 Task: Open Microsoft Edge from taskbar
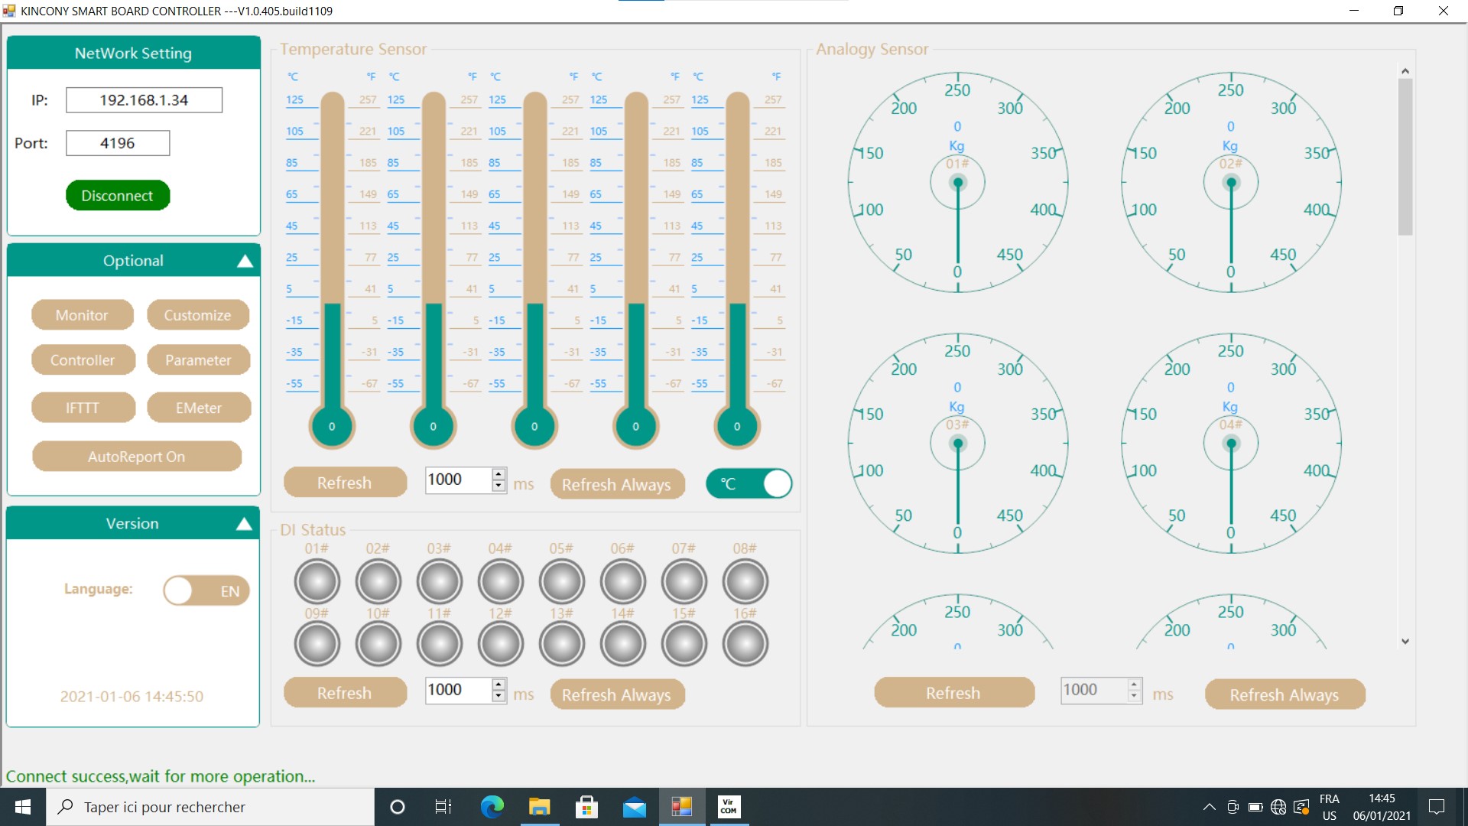(492, 807)
